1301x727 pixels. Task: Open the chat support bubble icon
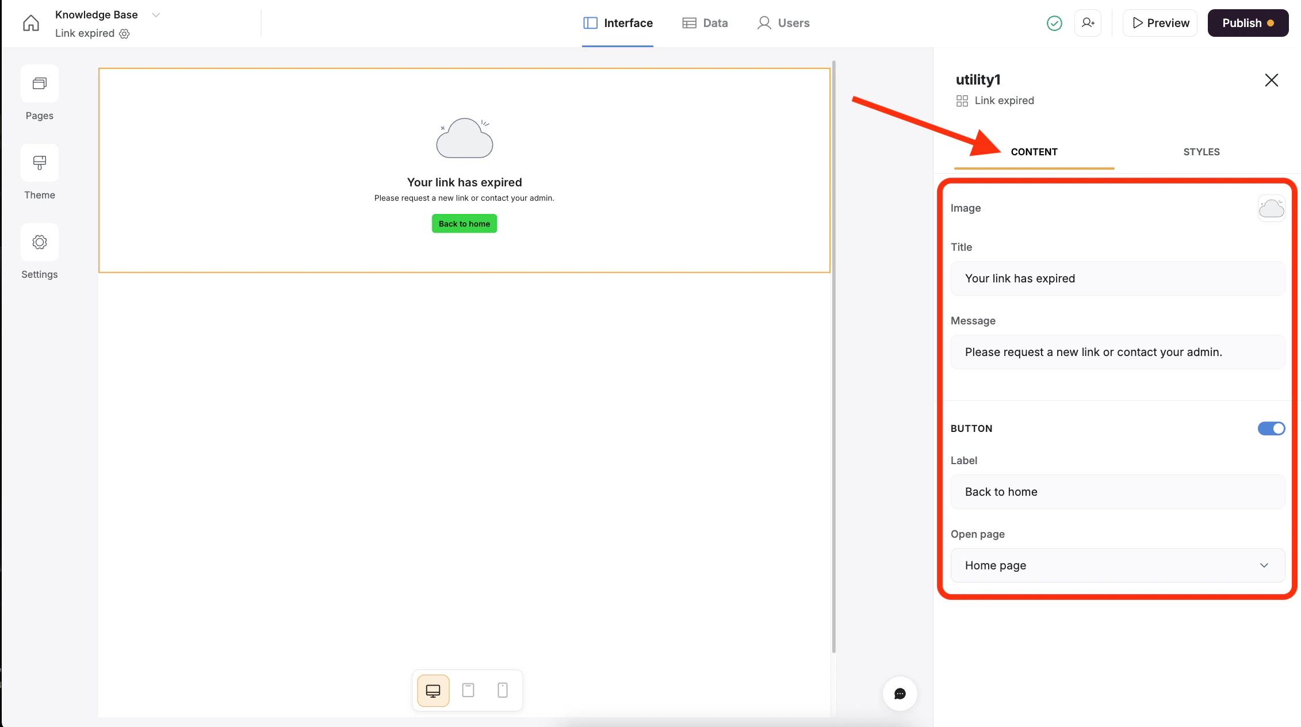900,694
